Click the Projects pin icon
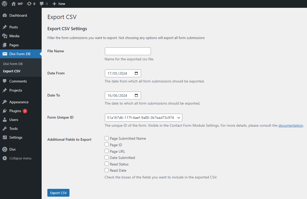This screenshot has width=307, height=199. (x=5, y=90)
